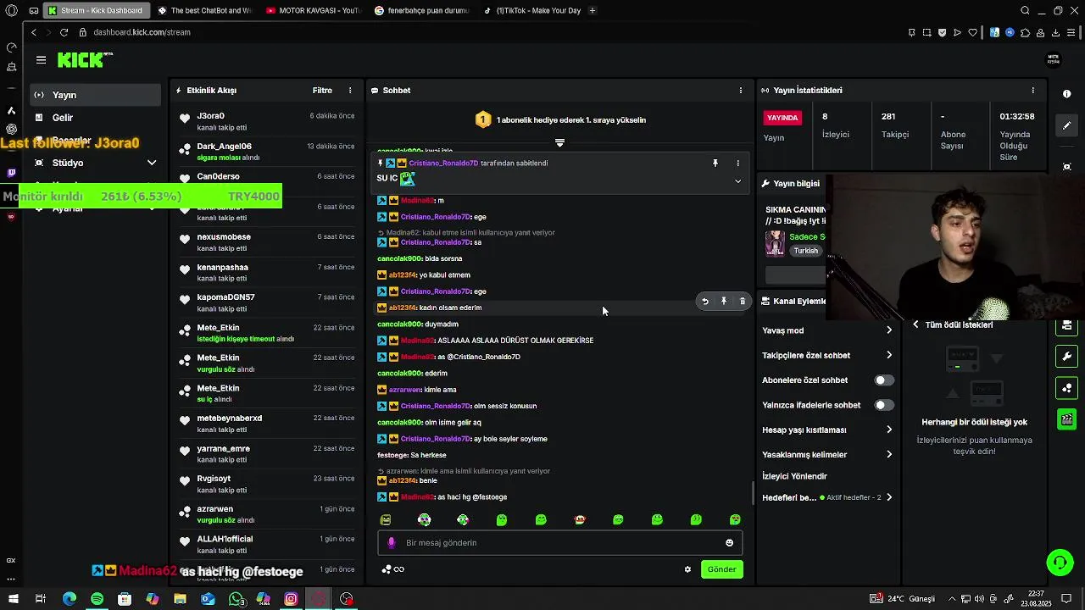Switch to fenerbahçe puan durumu tab
Viewport: 1085px width, 610px height.
click(x=420, y=10)
